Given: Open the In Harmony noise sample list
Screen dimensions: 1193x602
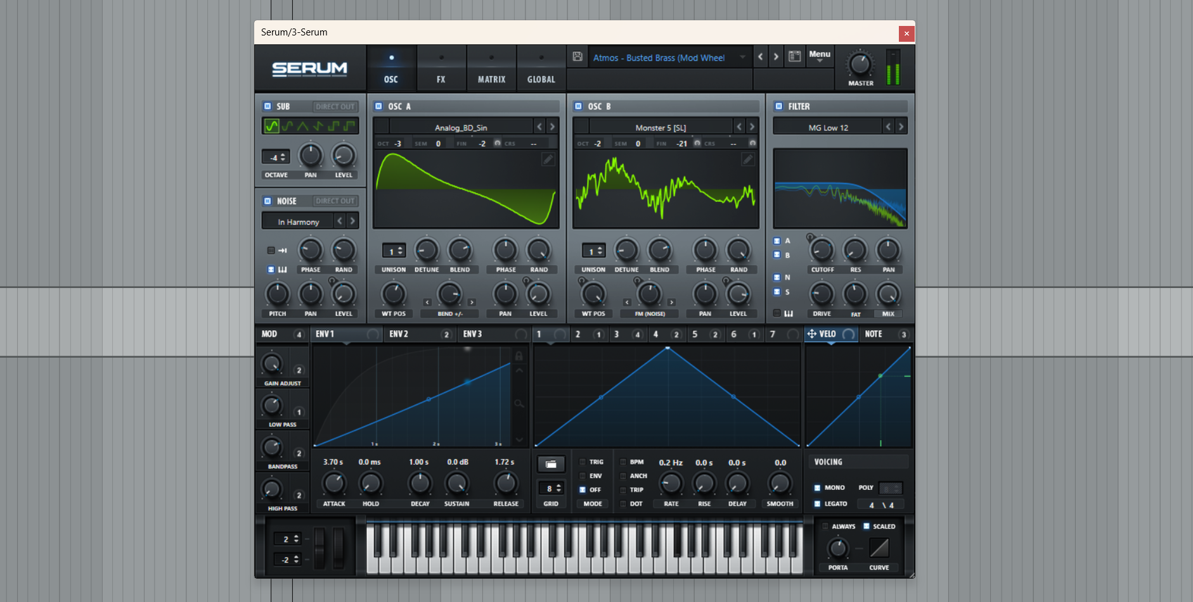Looking at the screenshot, I should 298,222.
